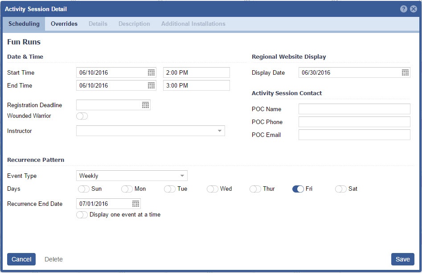Click the Delete link

pos(53,259)
